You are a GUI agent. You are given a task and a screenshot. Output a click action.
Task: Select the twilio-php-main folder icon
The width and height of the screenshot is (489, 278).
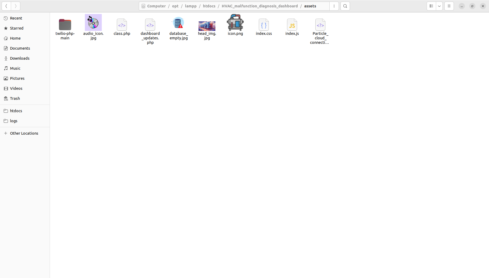(x=65, y=25)
